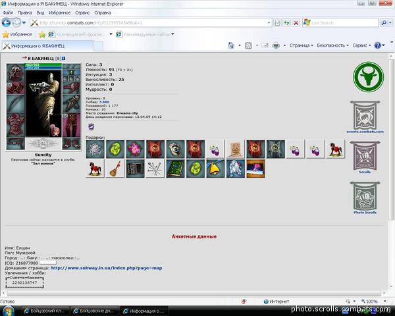Open the Файл menu
Viewport: 395px width, 316px height.
[8, 13]
